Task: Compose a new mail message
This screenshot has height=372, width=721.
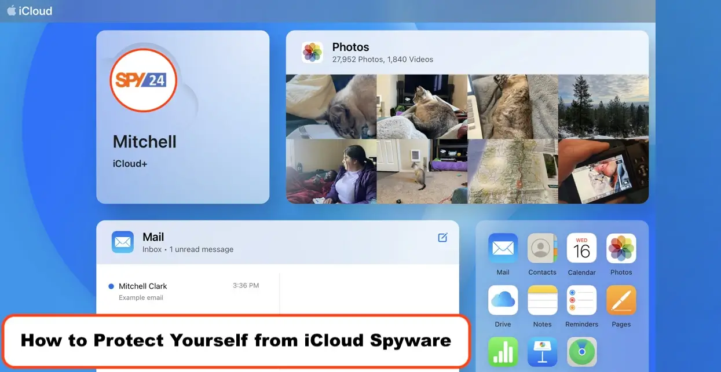Action: [x=442, y=237]
